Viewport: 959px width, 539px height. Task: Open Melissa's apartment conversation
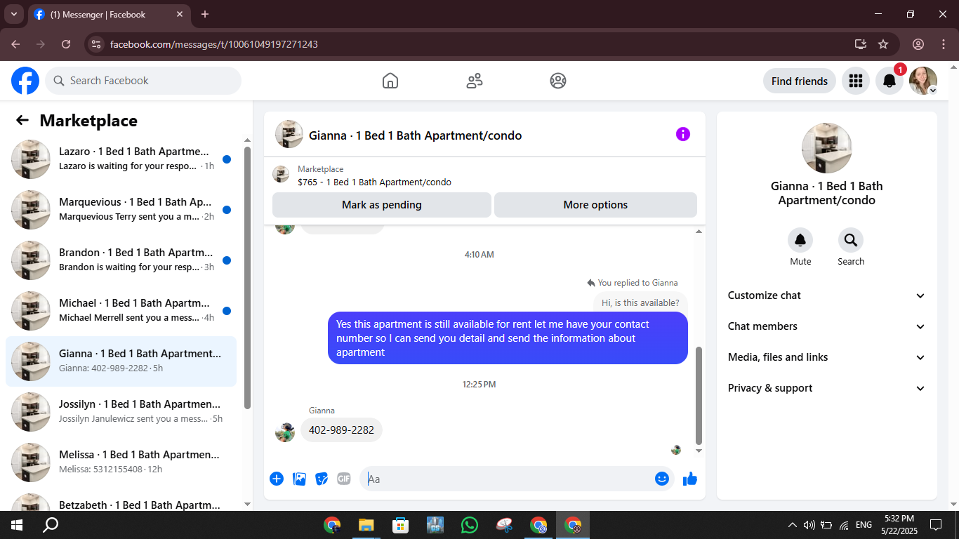pos(121,463)
